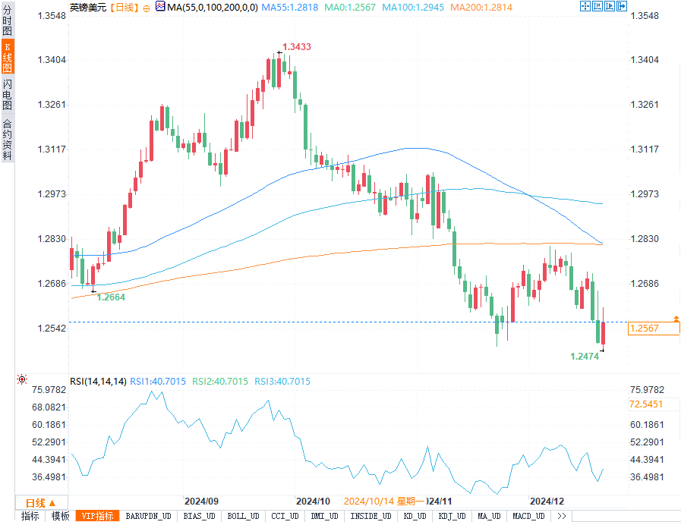Screen dimensions: 681x522
Task: Click the MA55:1.2818 legend value
Action: pyautogui.click(x=290, y=8)
